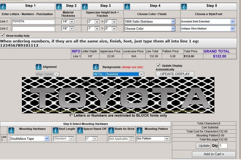Click the Add to Cart button

(214, 154)
